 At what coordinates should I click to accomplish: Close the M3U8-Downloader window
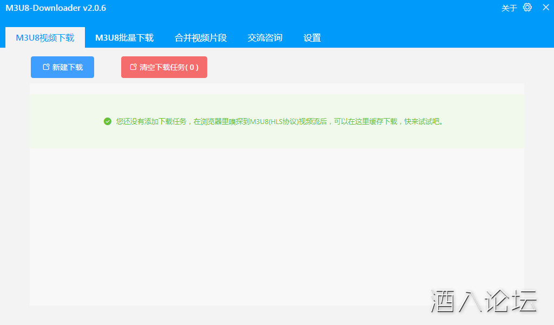545,8
